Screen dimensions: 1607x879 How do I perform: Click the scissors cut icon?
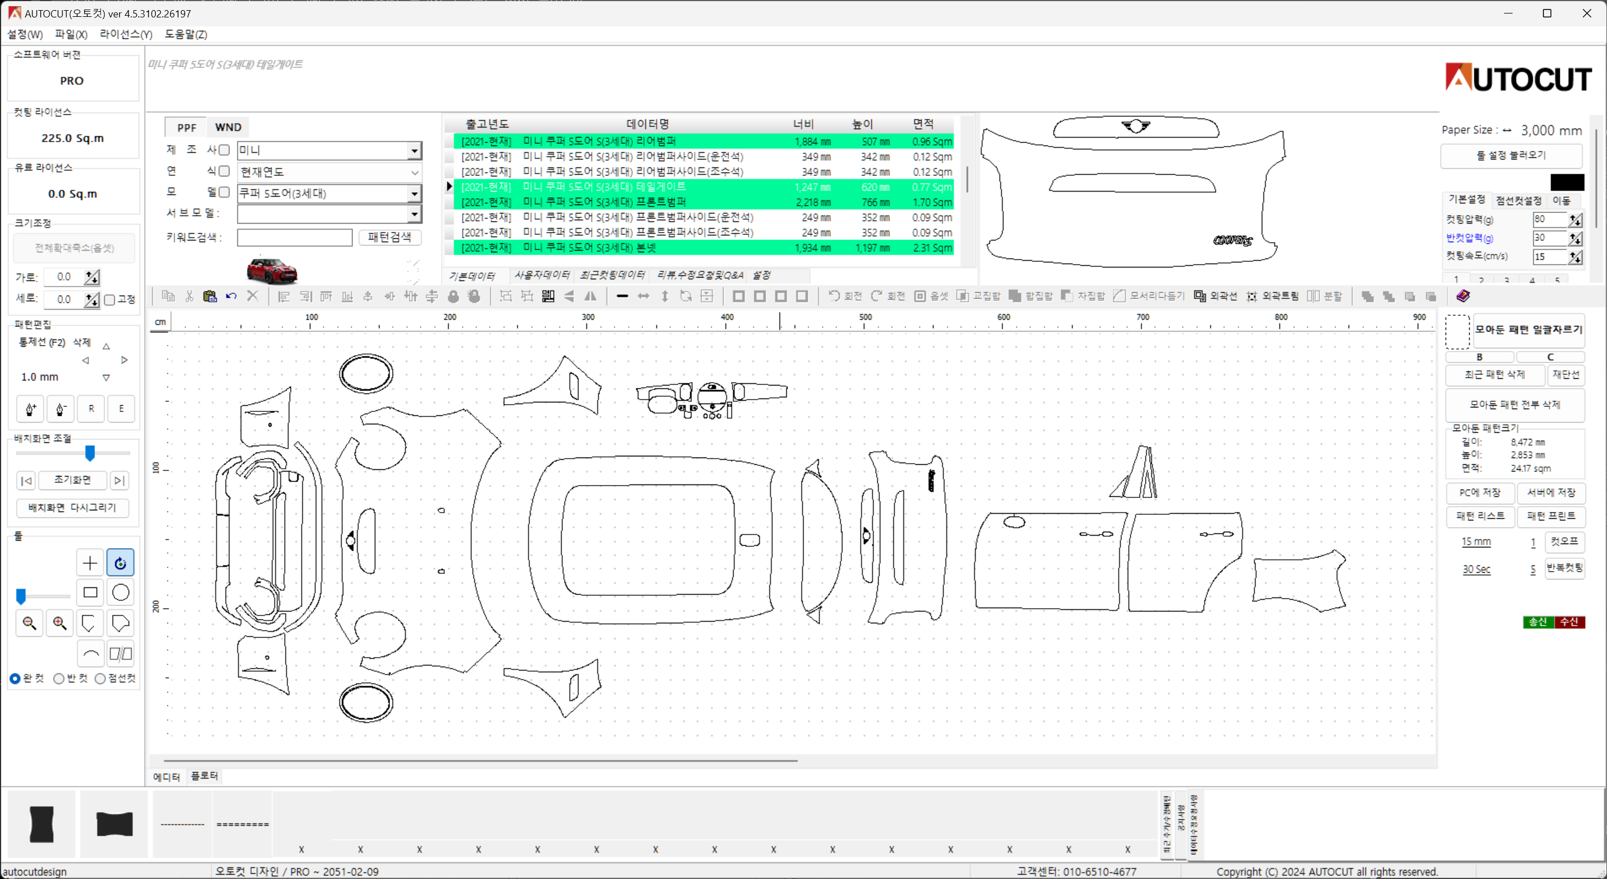tap(189, 296)
